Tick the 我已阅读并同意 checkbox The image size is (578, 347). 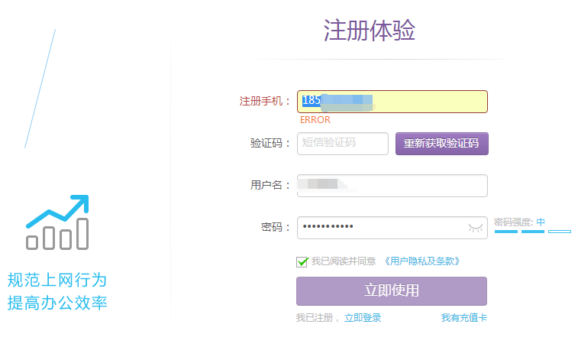tap(302, 261)
